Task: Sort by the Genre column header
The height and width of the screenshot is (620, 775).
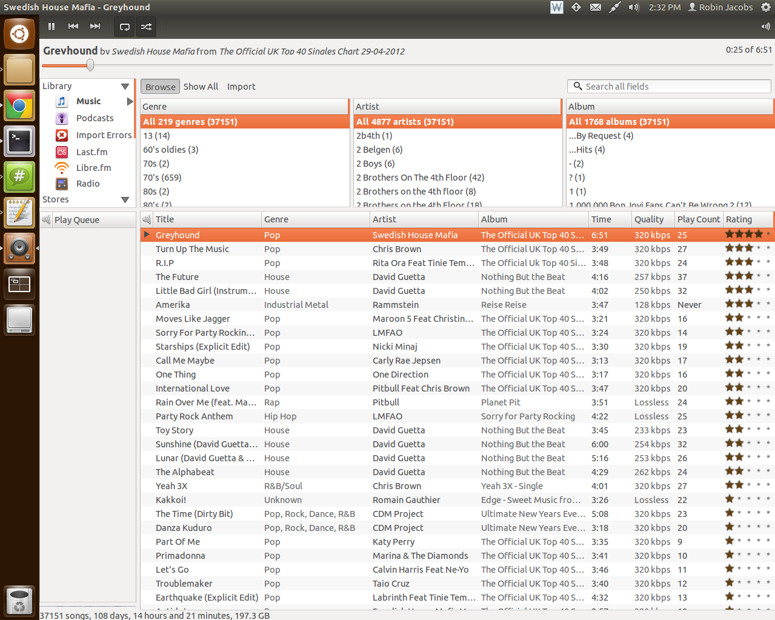Action: click(x=315, y=219)
